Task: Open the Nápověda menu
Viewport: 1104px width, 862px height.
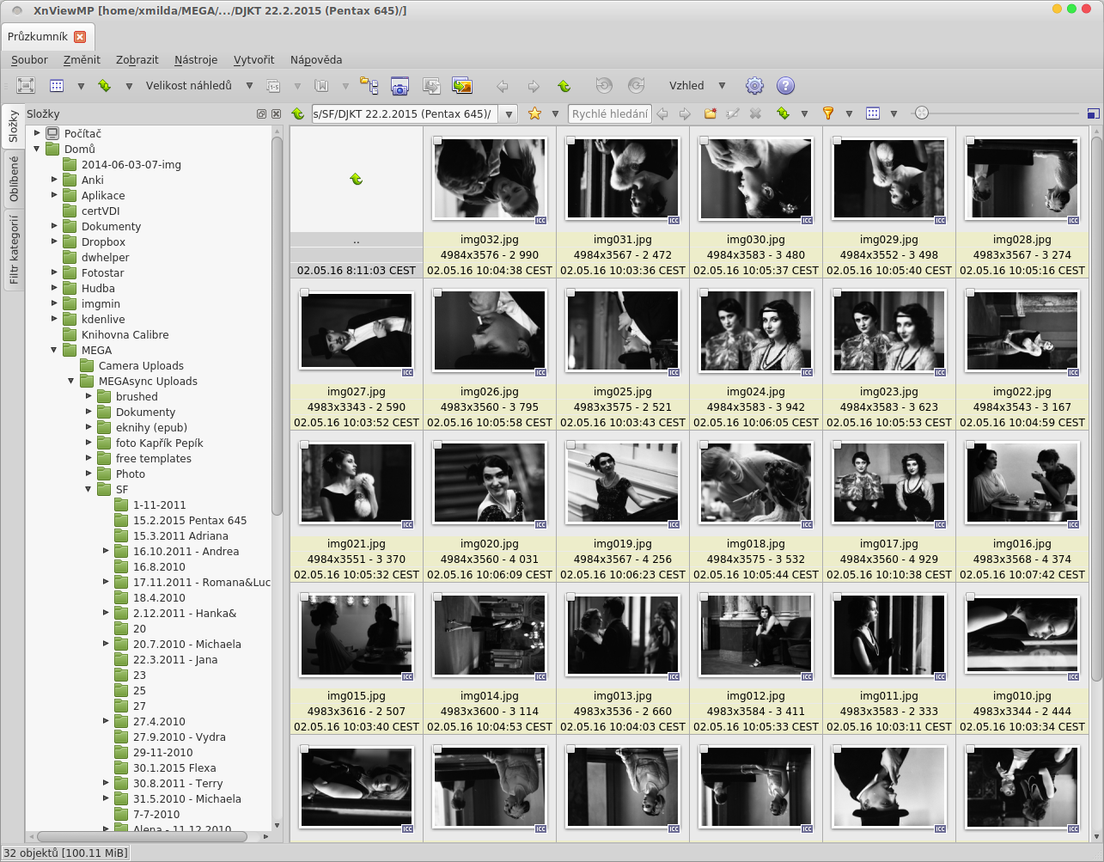Action: point(316,60)
